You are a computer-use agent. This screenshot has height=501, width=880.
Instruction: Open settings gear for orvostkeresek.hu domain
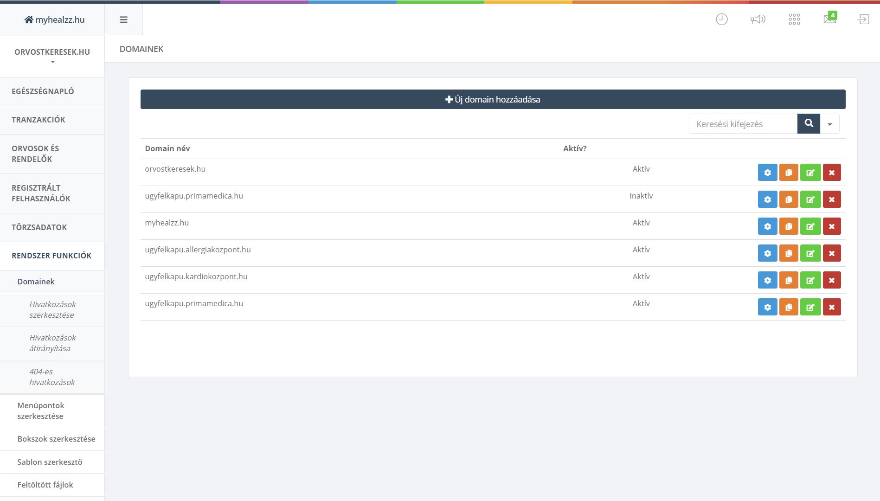767,173
